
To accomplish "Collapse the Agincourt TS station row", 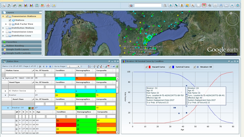I will [3, 78].
